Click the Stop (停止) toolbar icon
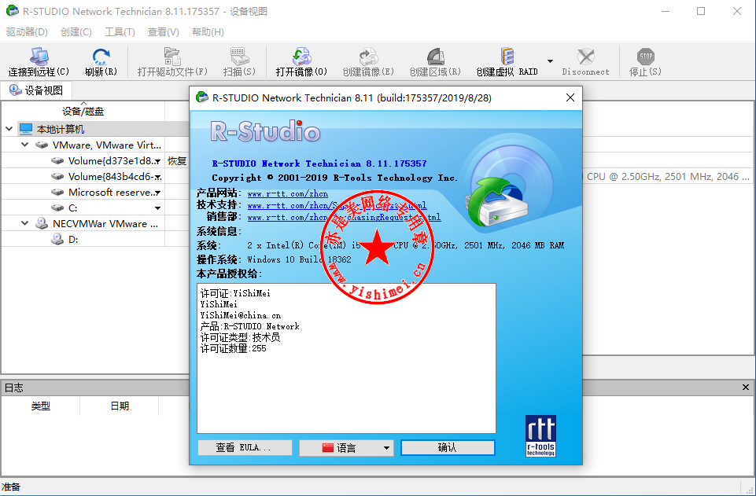The height and width of the screenshot is (496, 756). point(645,57)
